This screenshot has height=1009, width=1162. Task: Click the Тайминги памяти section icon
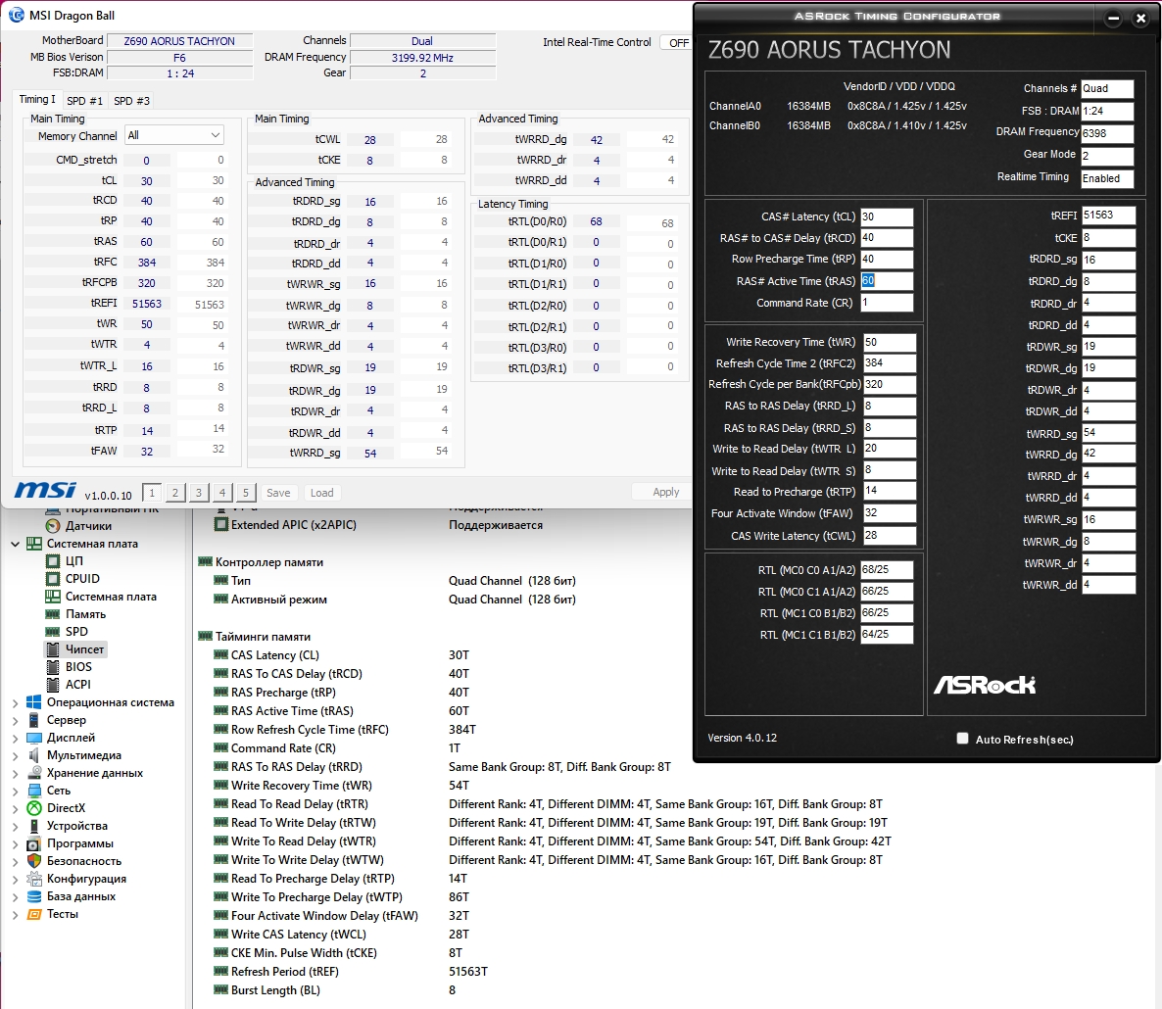(206, 636)
